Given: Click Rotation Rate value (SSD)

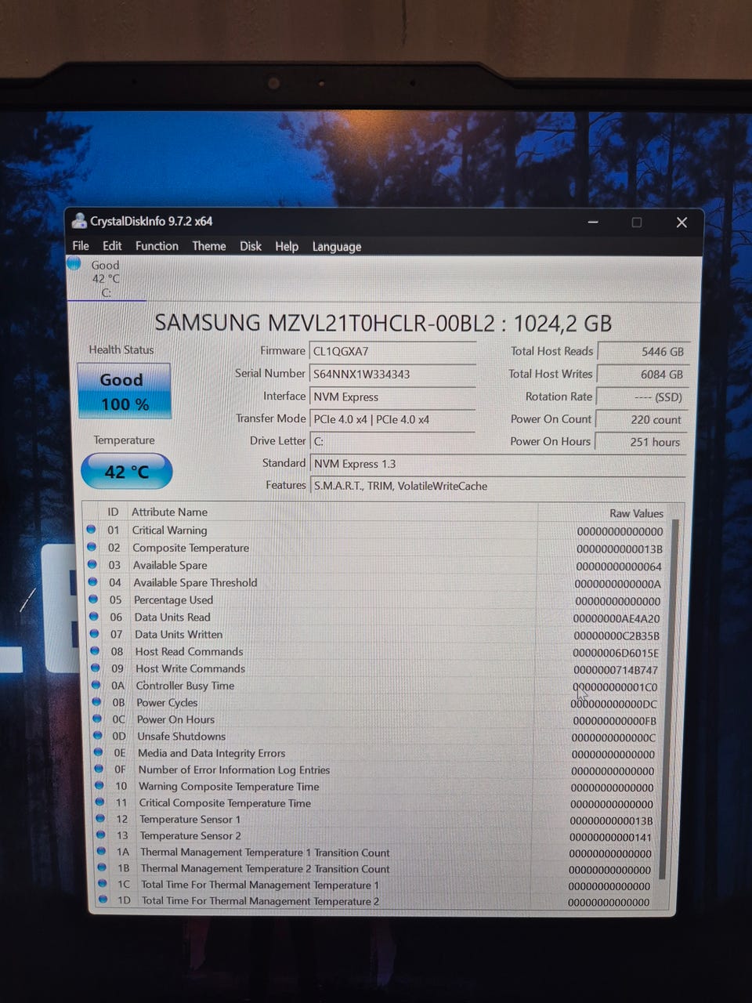Looking at the screenshot, I should tap(641, 397).
